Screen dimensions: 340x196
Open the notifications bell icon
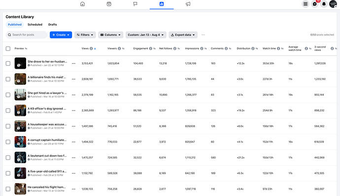[x=324, y=4]
